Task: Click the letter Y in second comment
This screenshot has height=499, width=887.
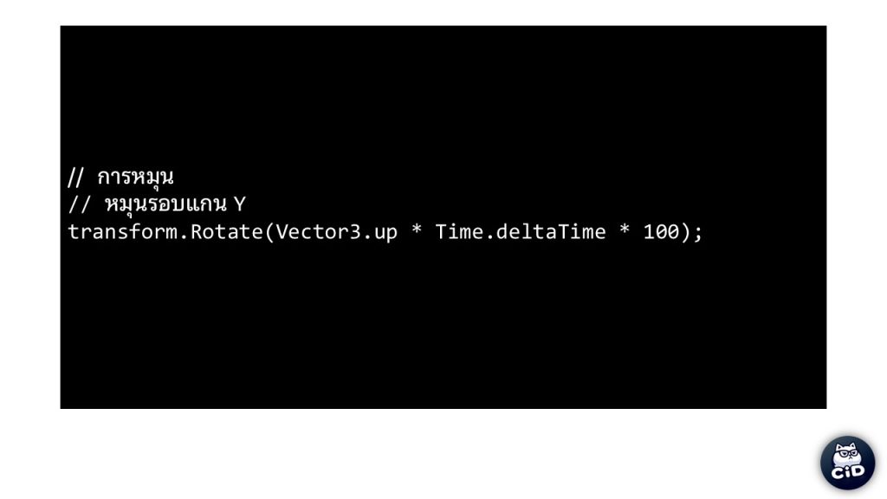Action: pyautogui.click(x=239, y=204)
